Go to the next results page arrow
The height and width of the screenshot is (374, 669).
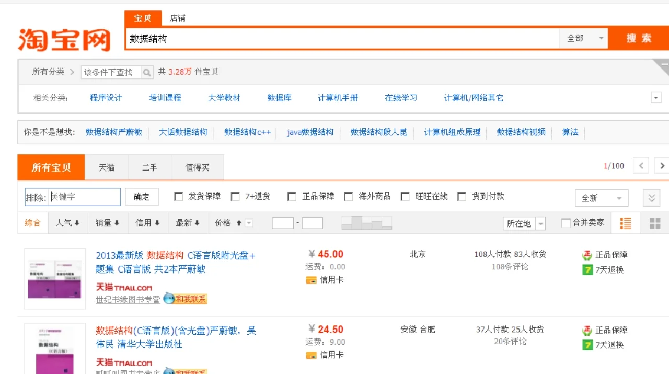[662, 166]
